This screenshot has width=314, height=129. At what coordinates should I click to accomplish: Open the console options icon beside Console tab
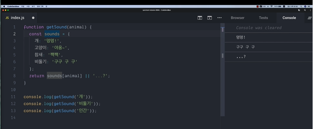click(x=310, y=18)
